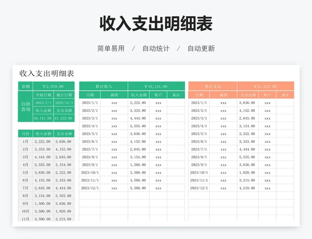The image size is (312, 239).
Task: Select 5,500.00 in income table's 2023/12/1 row
Action: [x=138, y=188]
